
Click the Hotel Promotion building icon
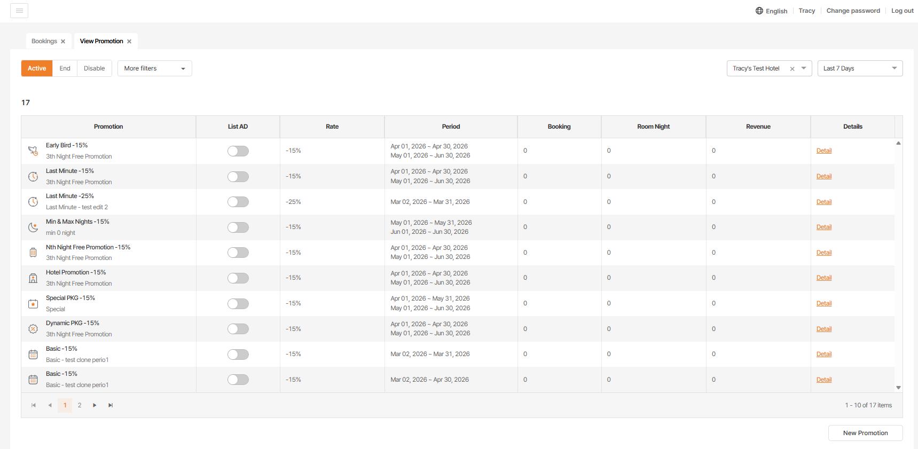point(33,278)
